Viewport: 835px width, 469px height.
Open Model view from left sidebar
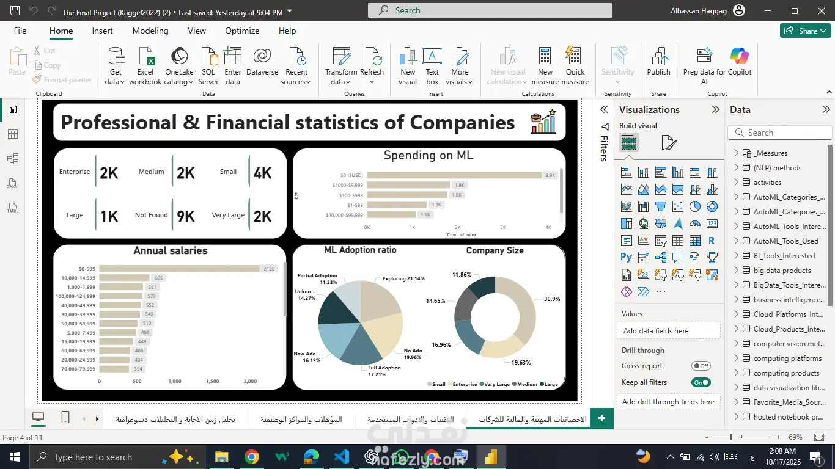tap(13, 159)
